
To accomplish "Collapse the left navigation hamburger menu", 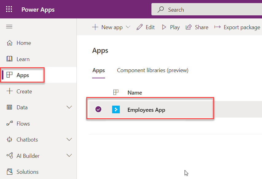I will pos(9,26).
